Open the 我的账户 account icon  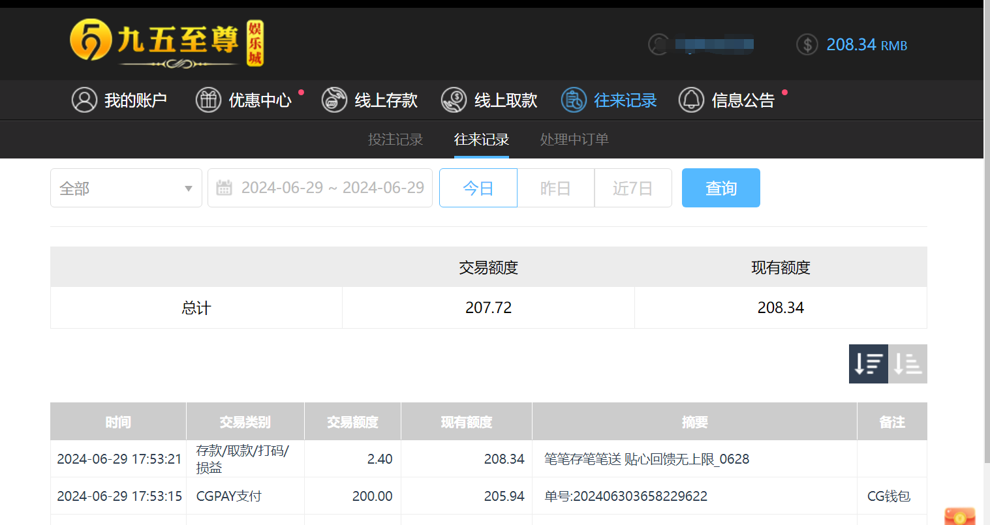(x=84, y=100)
